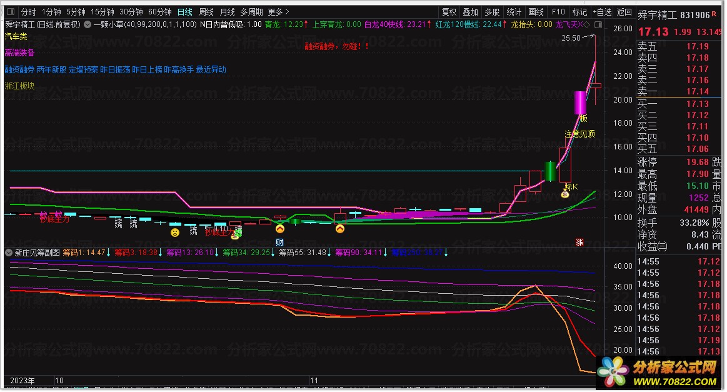The width and height of the screenshot is (727, 392).
Task: Click the 浙江板块 region label
Action: click(19, 86)
